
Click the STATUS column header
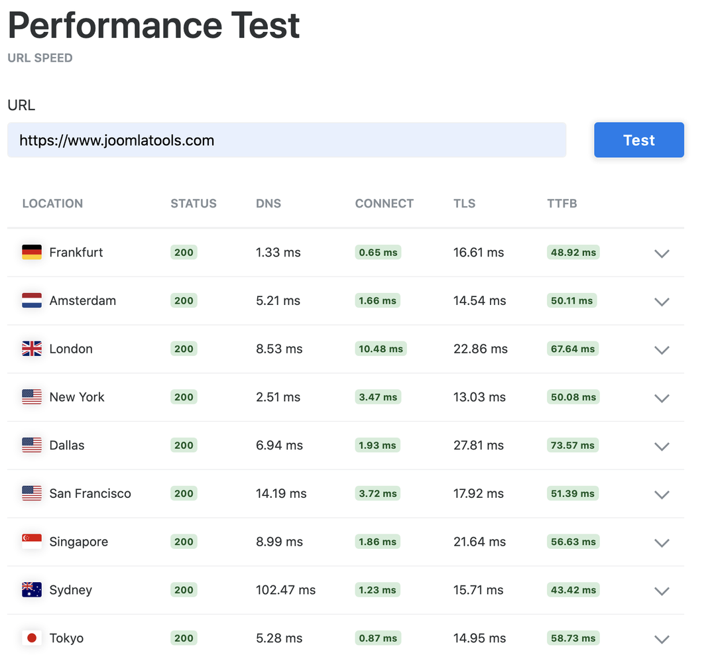194,204
